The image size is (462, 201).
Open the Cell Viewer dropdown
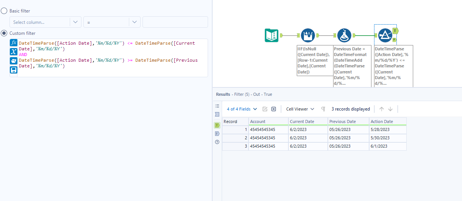(x=300, y=109)
